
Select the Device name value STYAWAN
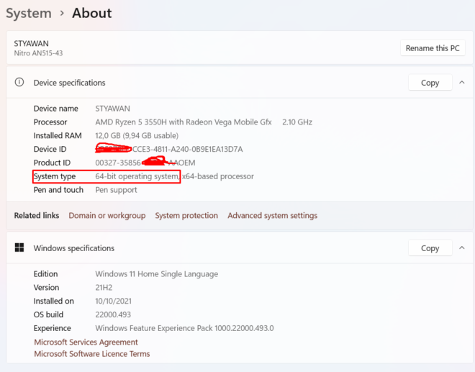coord(113,109)
